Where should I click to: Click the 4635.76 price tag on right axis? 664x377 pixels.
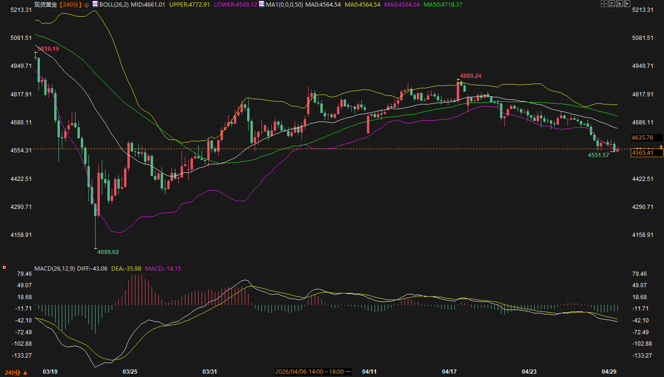[642, 138]
